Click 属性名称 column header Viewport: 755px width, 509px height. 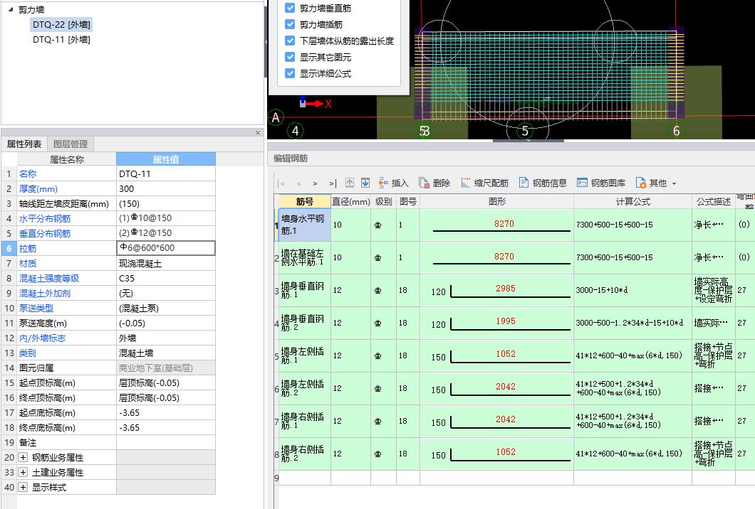pyautogui.click(x=66, y=159)
